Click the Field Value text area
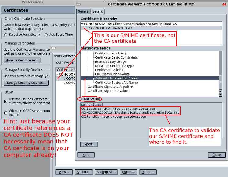The image size is (228, 177). click(151, 120)
